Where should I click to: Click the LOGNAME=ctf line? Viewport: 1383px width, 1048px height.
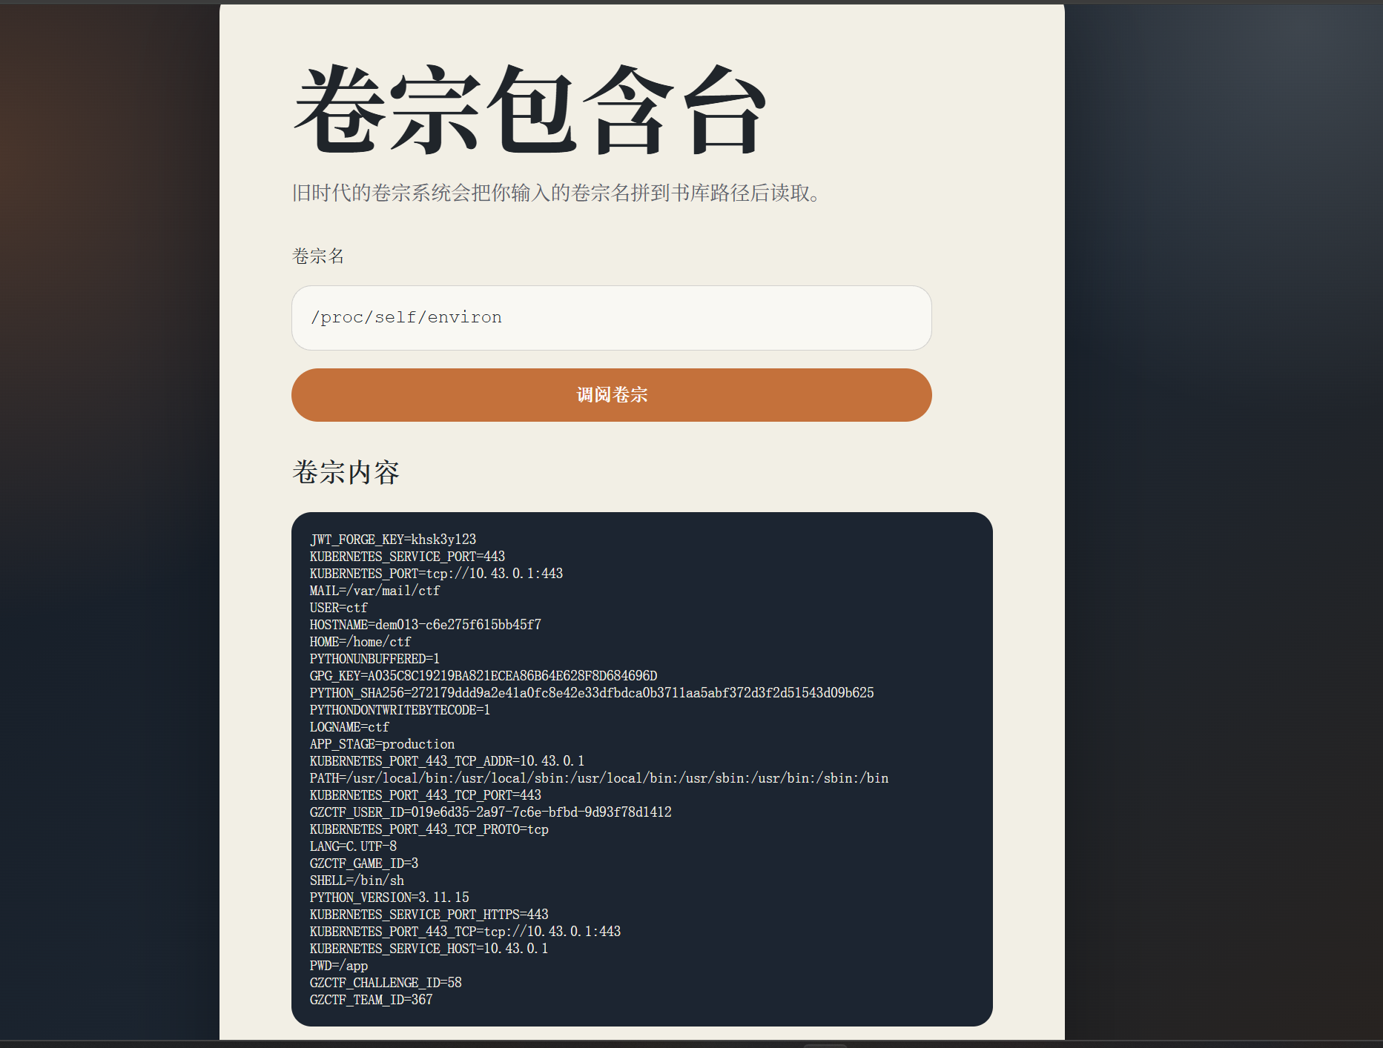click(x=349, y=727)
